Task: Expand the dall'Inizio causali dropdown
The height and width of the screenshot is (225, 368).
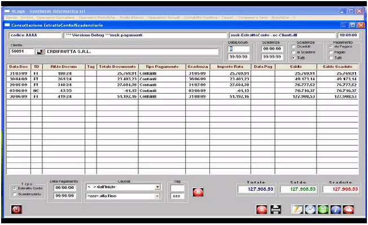Action: point(157,187)
